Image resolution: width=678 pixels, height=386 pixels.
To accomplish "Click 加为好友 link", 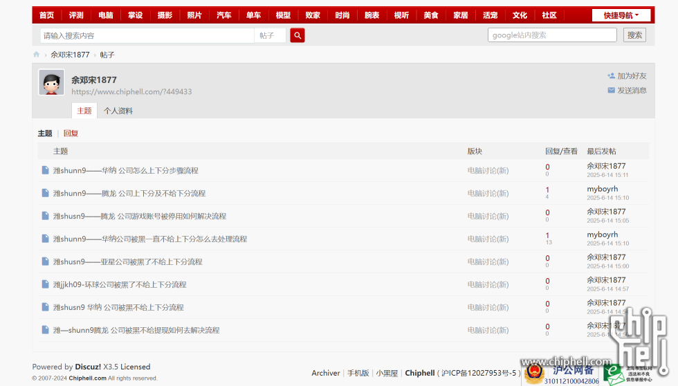I will click(x=632, y=75).
